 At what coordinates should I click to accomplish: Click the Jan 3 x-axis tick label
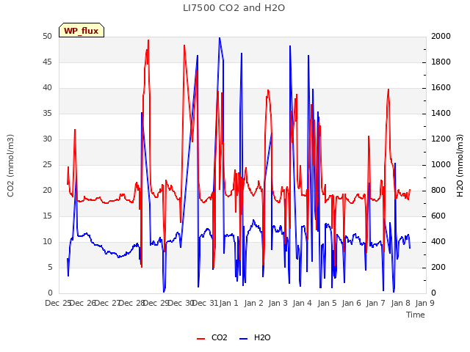278,303
